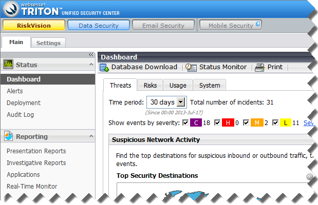The image size is (318, 205).
Task: Click the 'Top Security Destinations' heading
Action: 157,175
